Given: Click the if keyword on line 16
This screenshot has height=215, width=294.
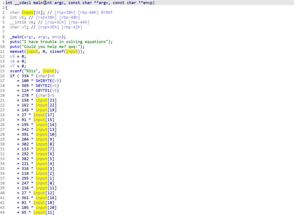Looking at the screenshot, I should (x=12, y=76).
